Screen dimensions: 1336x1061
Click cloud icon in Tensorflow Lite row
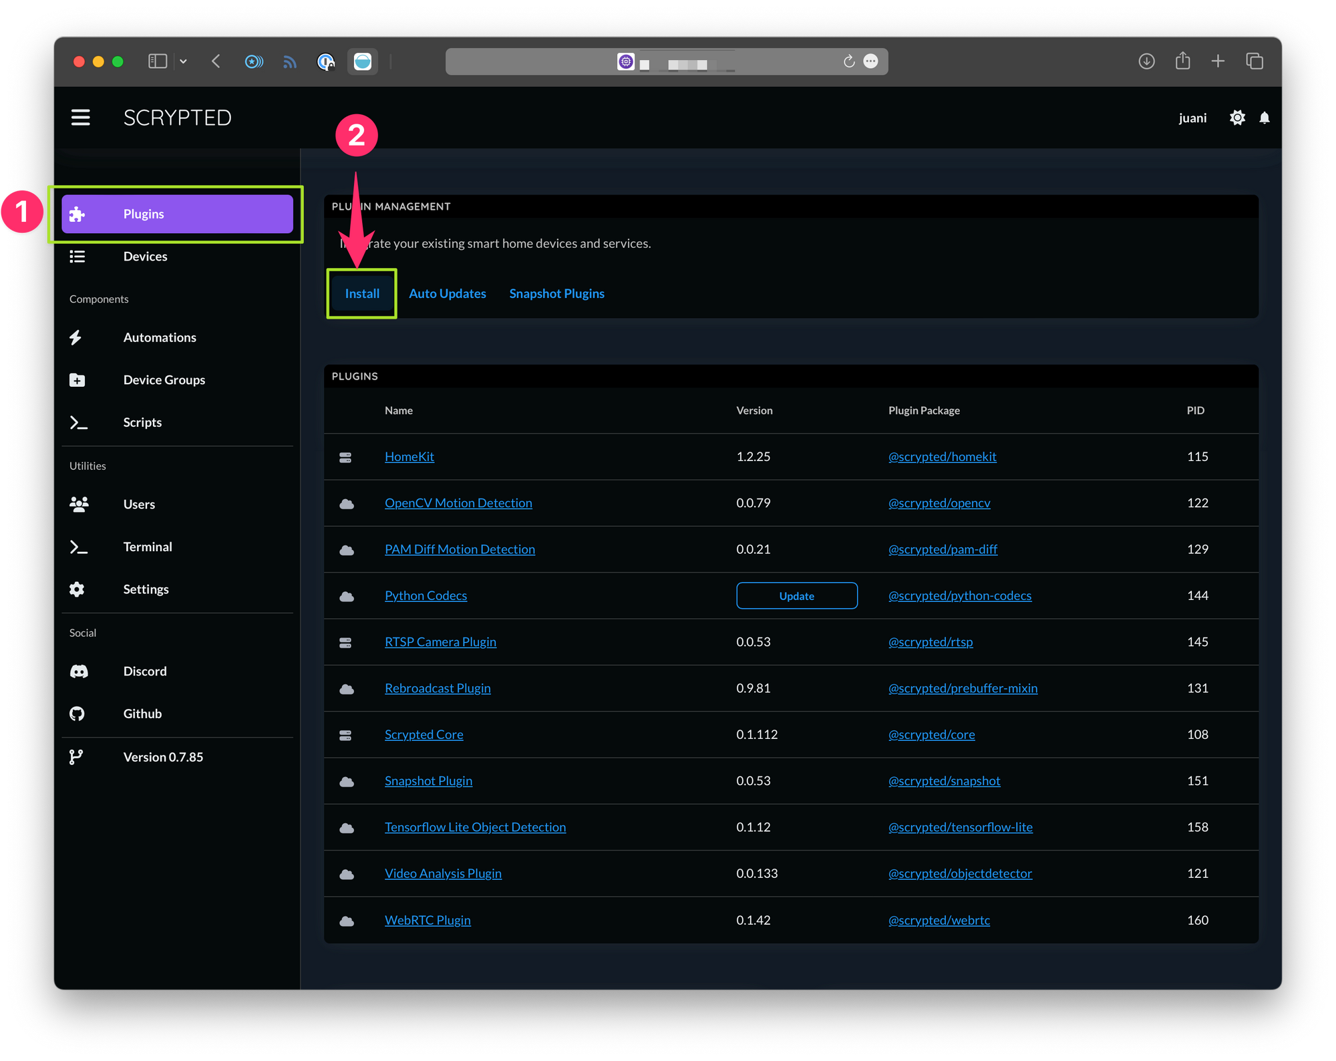347,828
